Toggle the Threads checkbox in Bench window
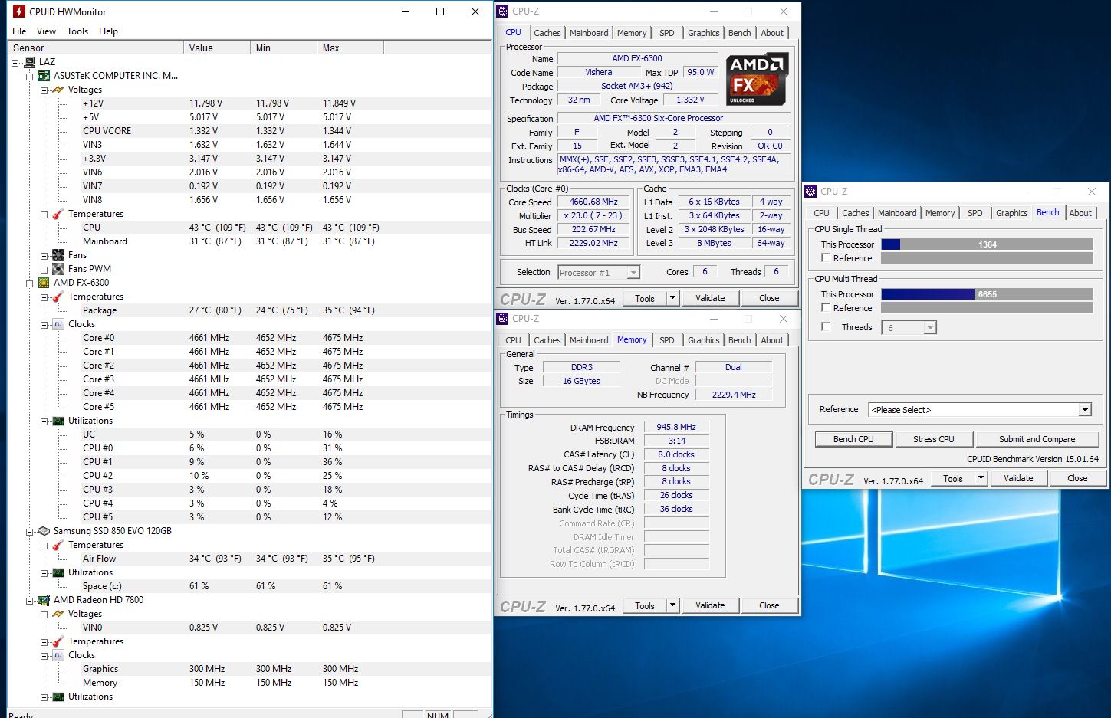 click(x=826, y=326)
